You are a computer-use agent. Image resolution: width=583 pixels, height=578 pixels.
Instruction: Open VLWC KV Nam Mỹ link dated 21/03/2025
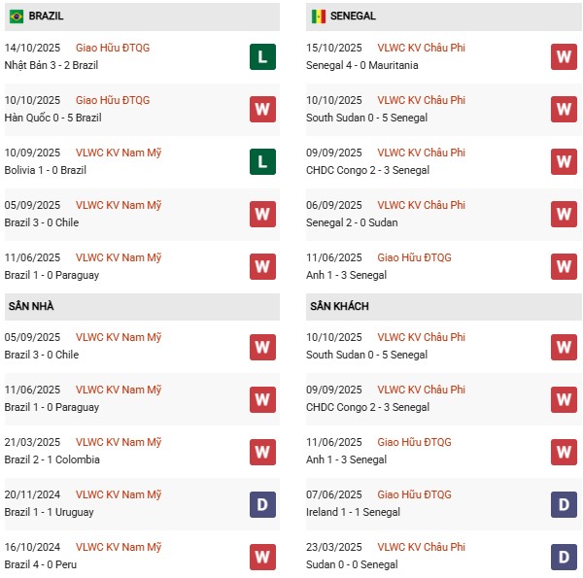pos(119,442)
